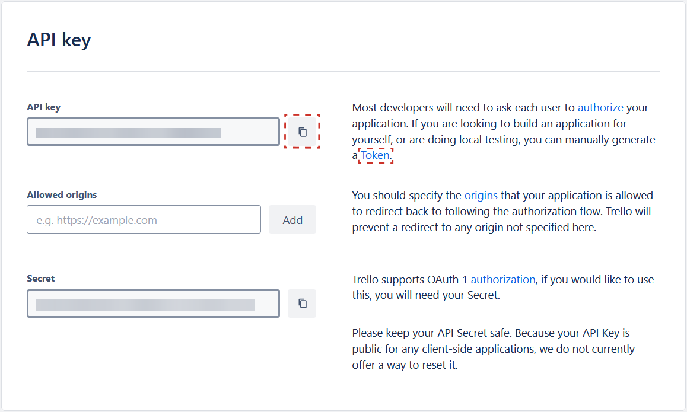Viewport: 687px width, 412px height.
Task: Click the 'Trello supports OAuth 1' paragraph
Action: [503, 288]
